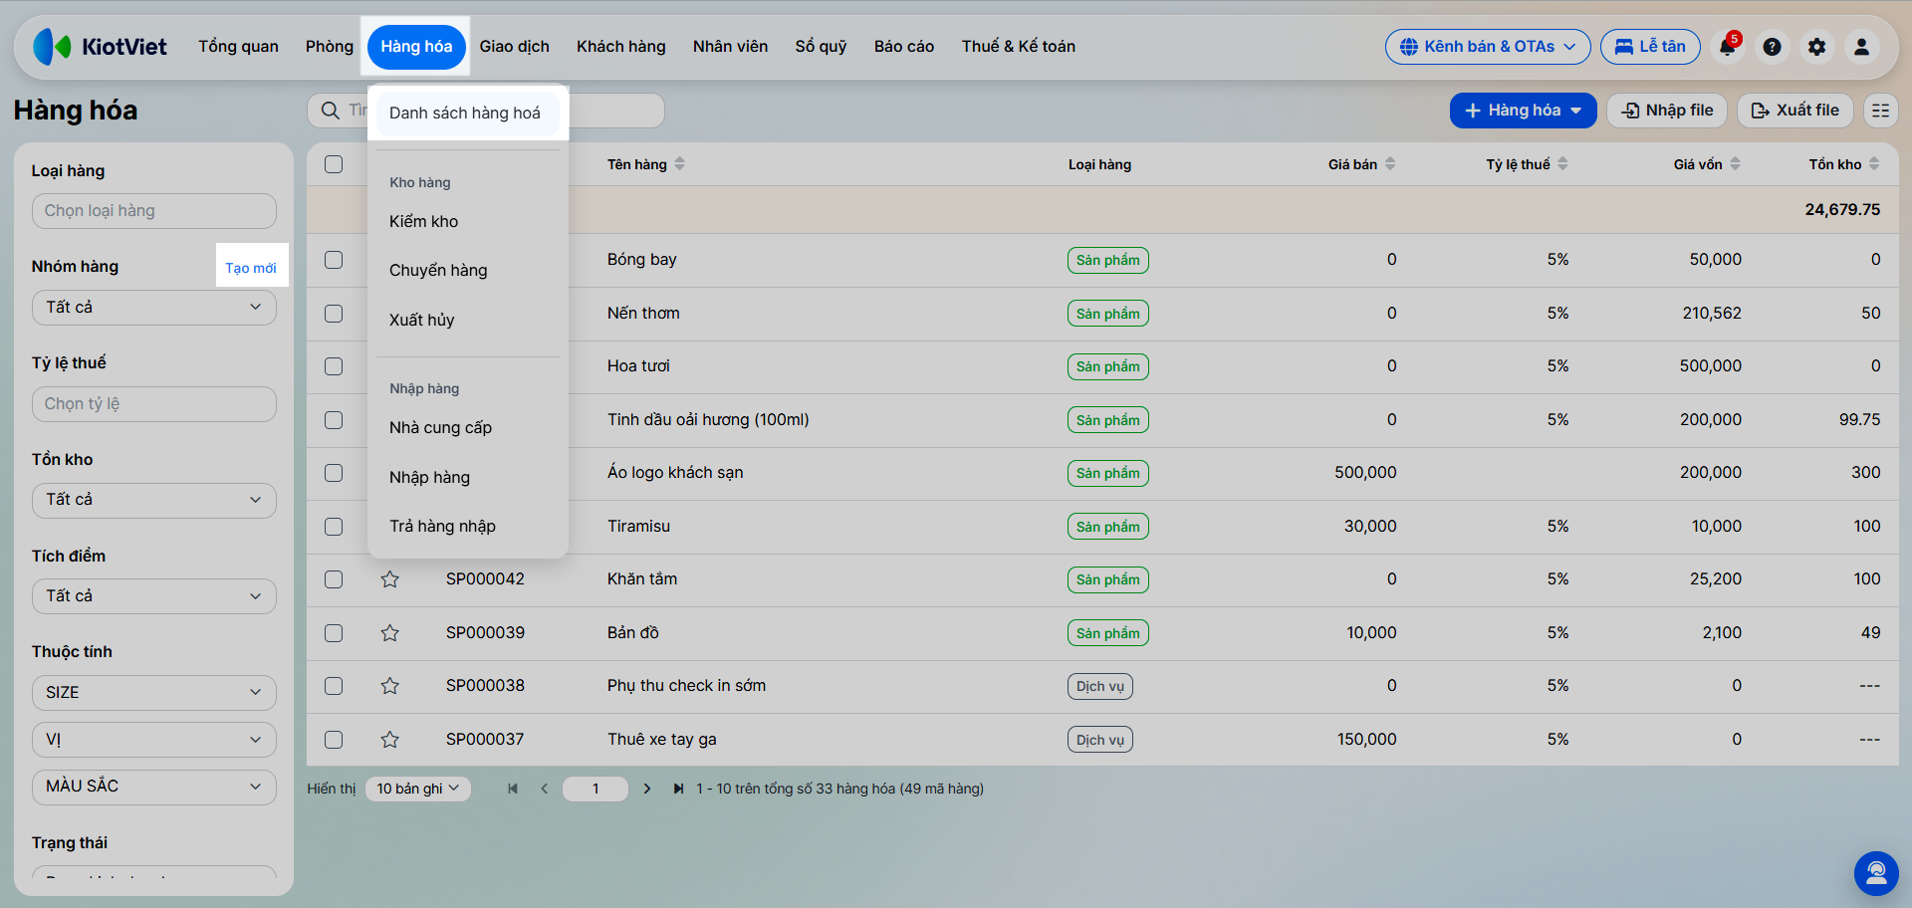
Task: Click the Tạo mới link
Action: tap(251, 268)
